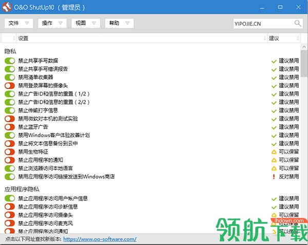Click the vertical scrollbar thumb
308x245 pixels.
(x=304, y=64)
